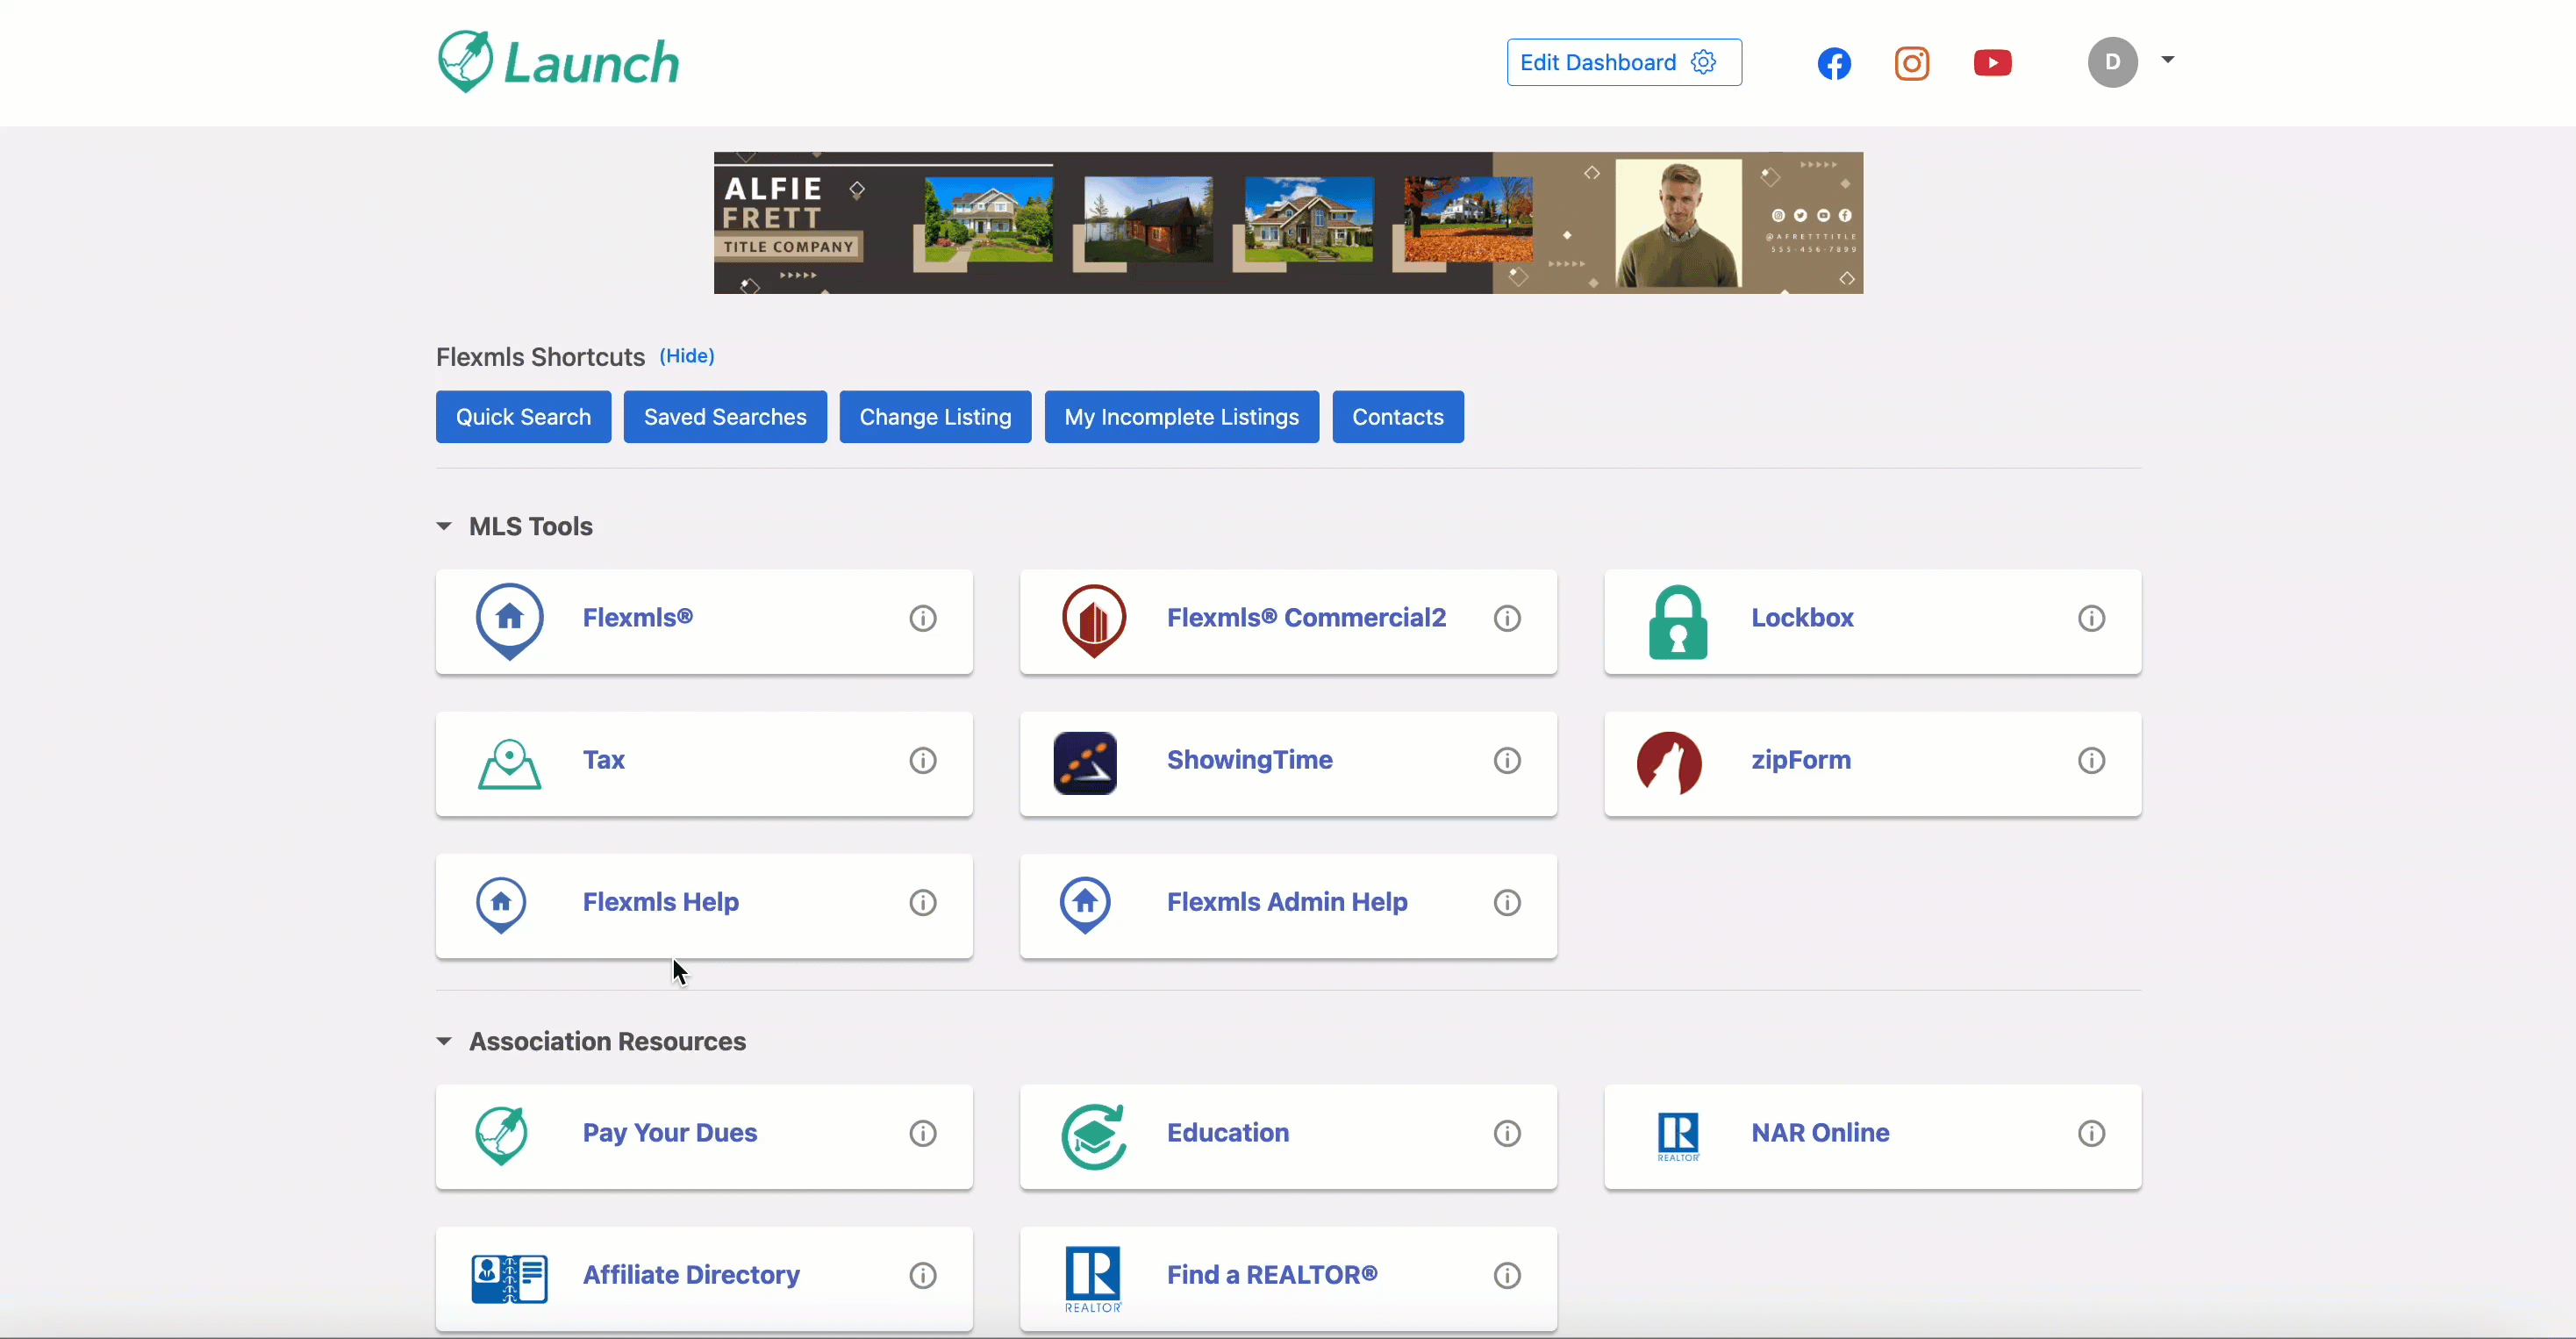
Task: Collapse the MLS Tools section
Action: (444, 526)
